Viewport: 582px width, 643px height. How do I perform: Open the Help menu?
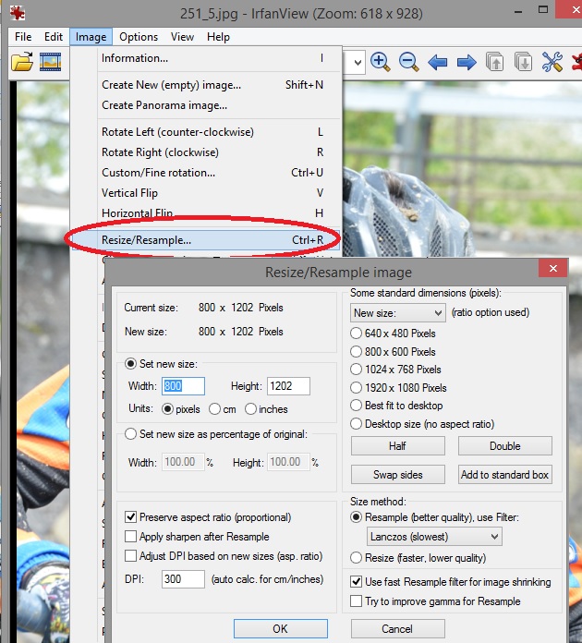(x=218, y=37)
